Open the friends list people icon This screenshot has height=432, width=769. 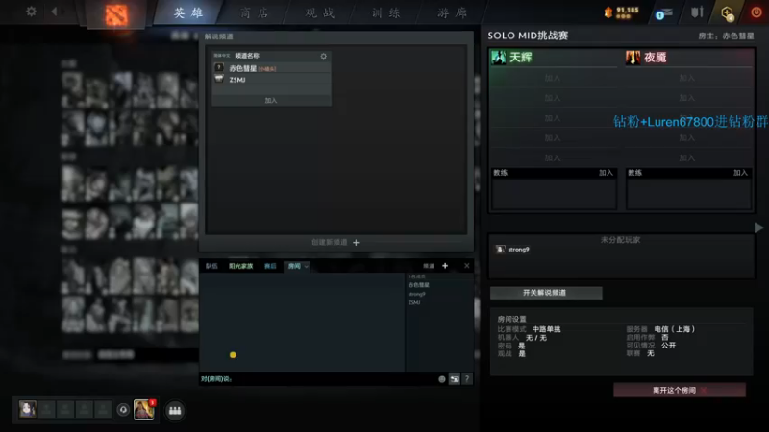pos(175,411)
